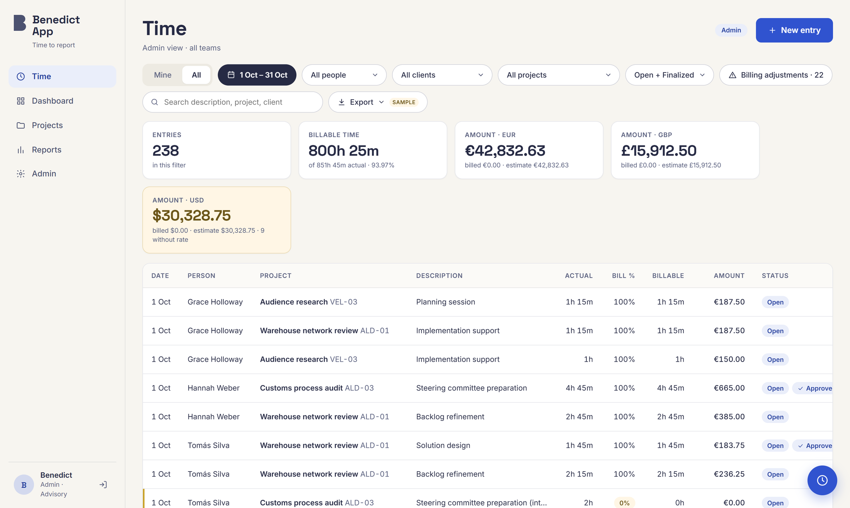Open the Projects sidebar item

click(x=62, y=125)
